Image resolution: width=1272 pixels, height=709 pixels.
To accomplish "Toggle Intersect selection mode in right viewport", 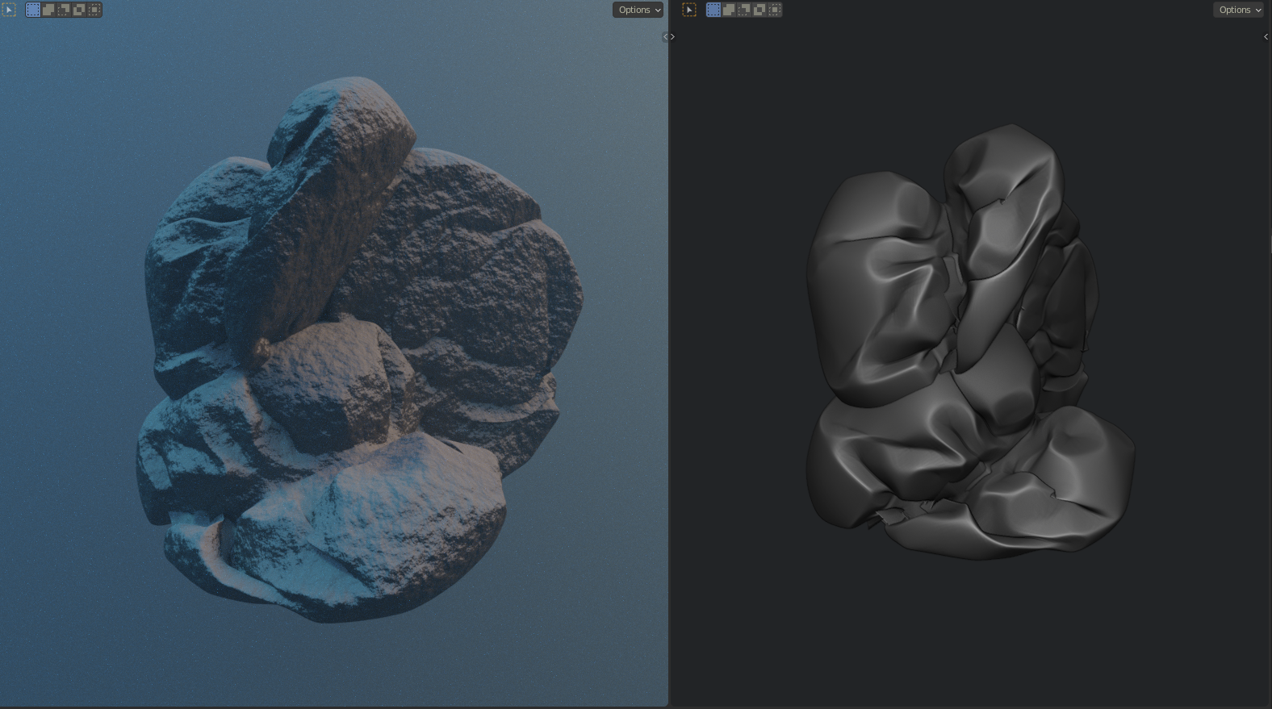I will 775,10.
